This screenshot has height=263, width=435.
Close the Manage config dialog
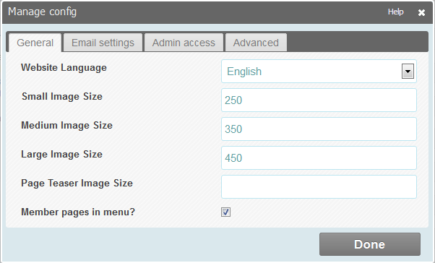(x=421, y=12)
